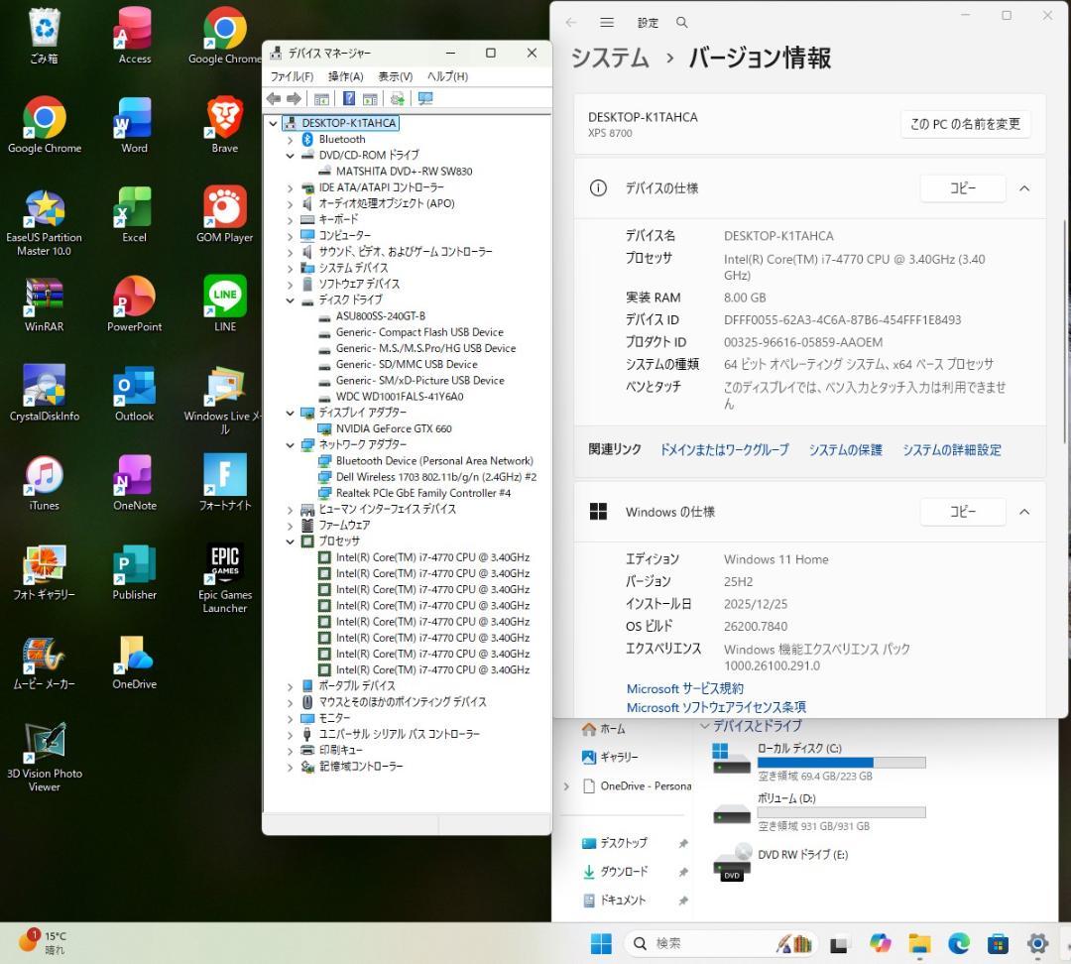This screenshot has height=964, width=1071.
Task: Click the Help icon in Device Manager toolbar
Action: click(x=348, y=99)
